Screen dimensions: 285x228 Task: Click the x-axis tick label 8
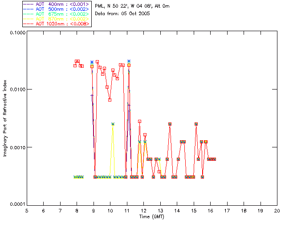click(77, 211)
